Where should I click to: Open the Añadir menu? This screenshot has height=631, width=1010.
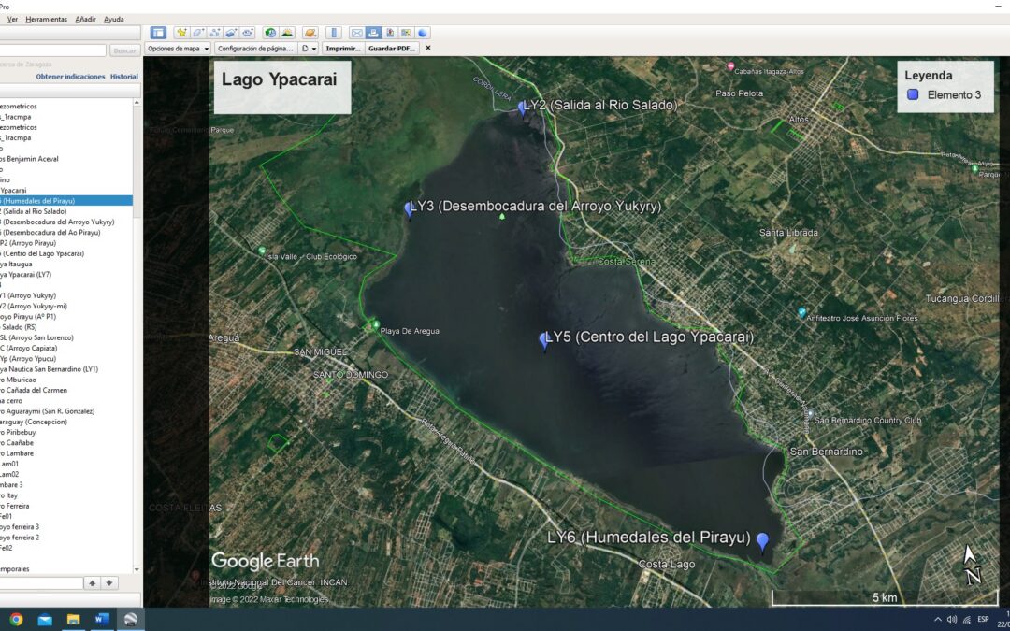[x=86, y=20]
